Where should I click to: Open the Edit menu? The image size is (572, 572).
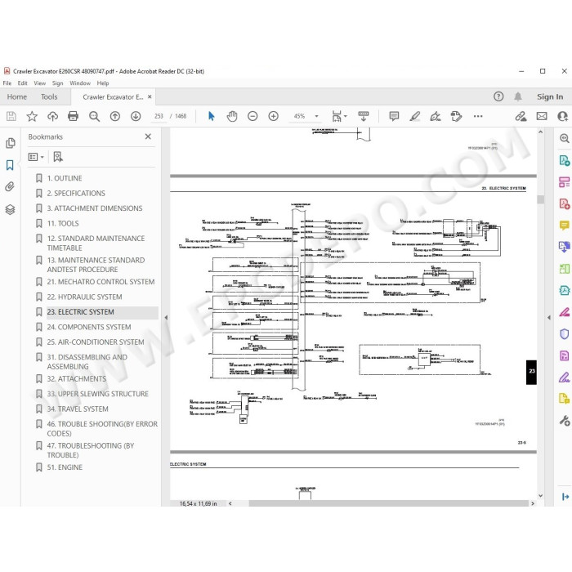(x=22, y=83)
